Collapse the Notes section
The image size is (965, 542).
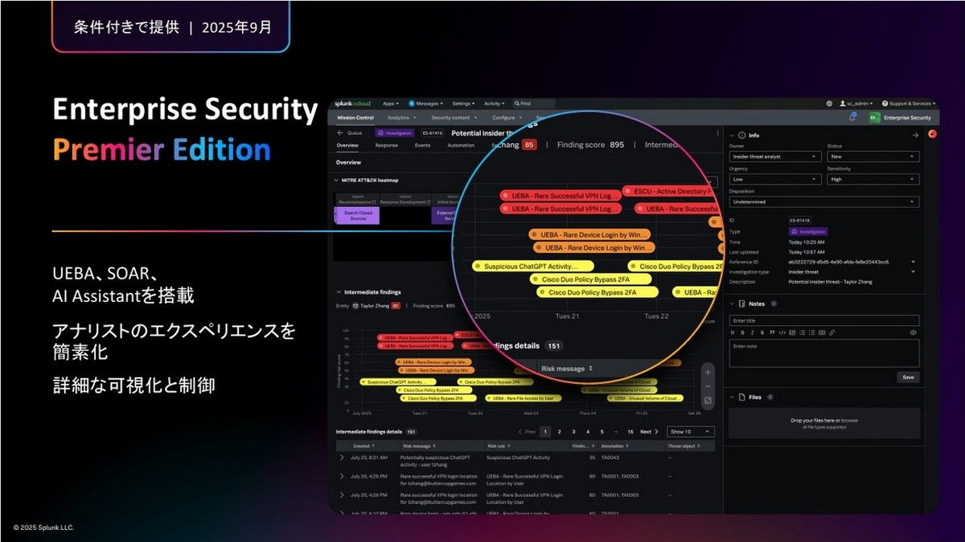coord(731,304)
